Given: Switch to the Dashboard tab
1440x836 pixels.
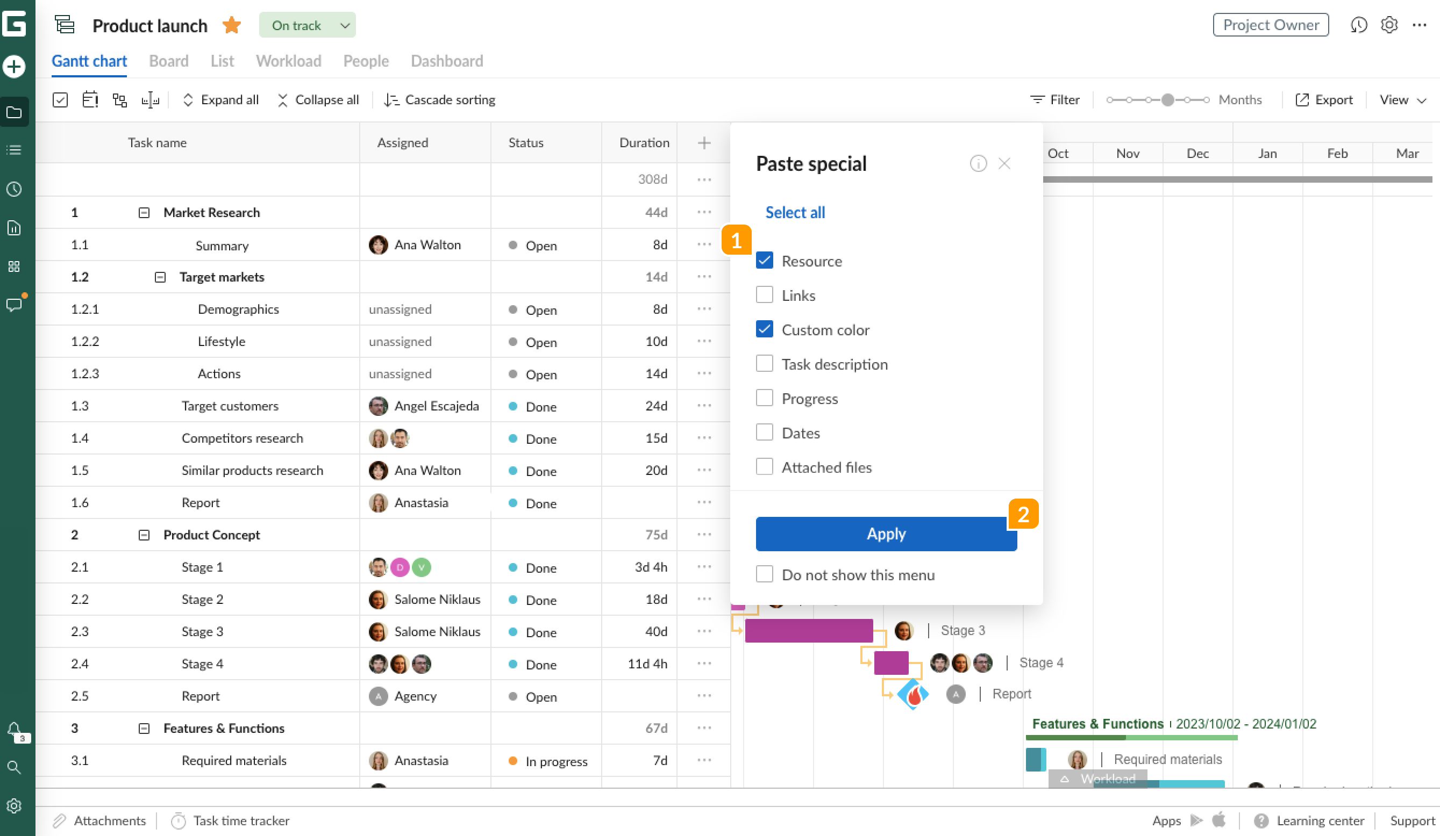Looking at the screenshot, I should (x=447, y=61).
